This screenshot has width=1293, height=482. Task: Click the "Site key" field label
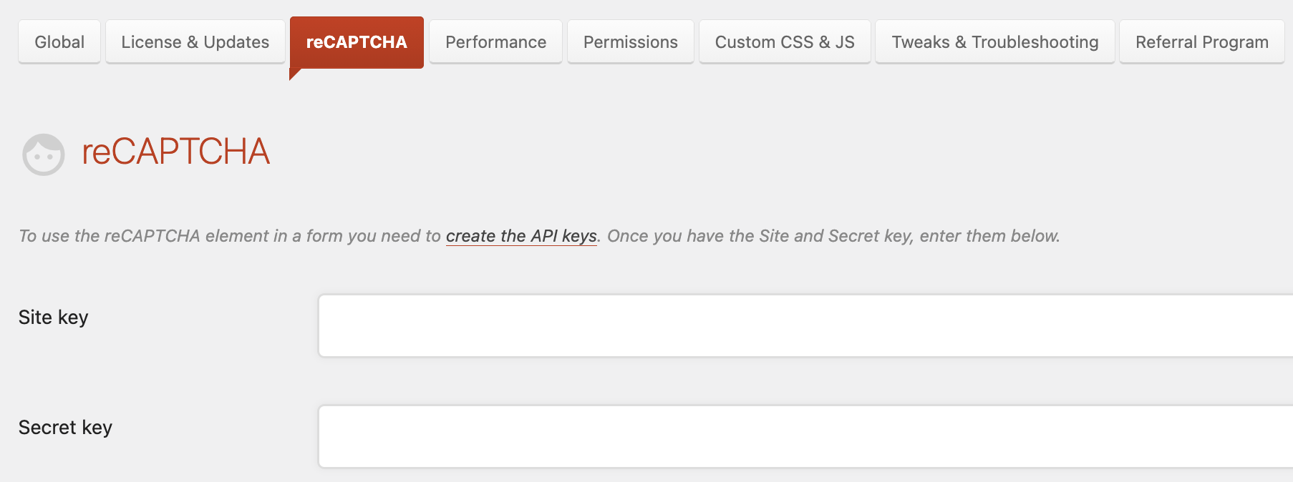(54, 318)
